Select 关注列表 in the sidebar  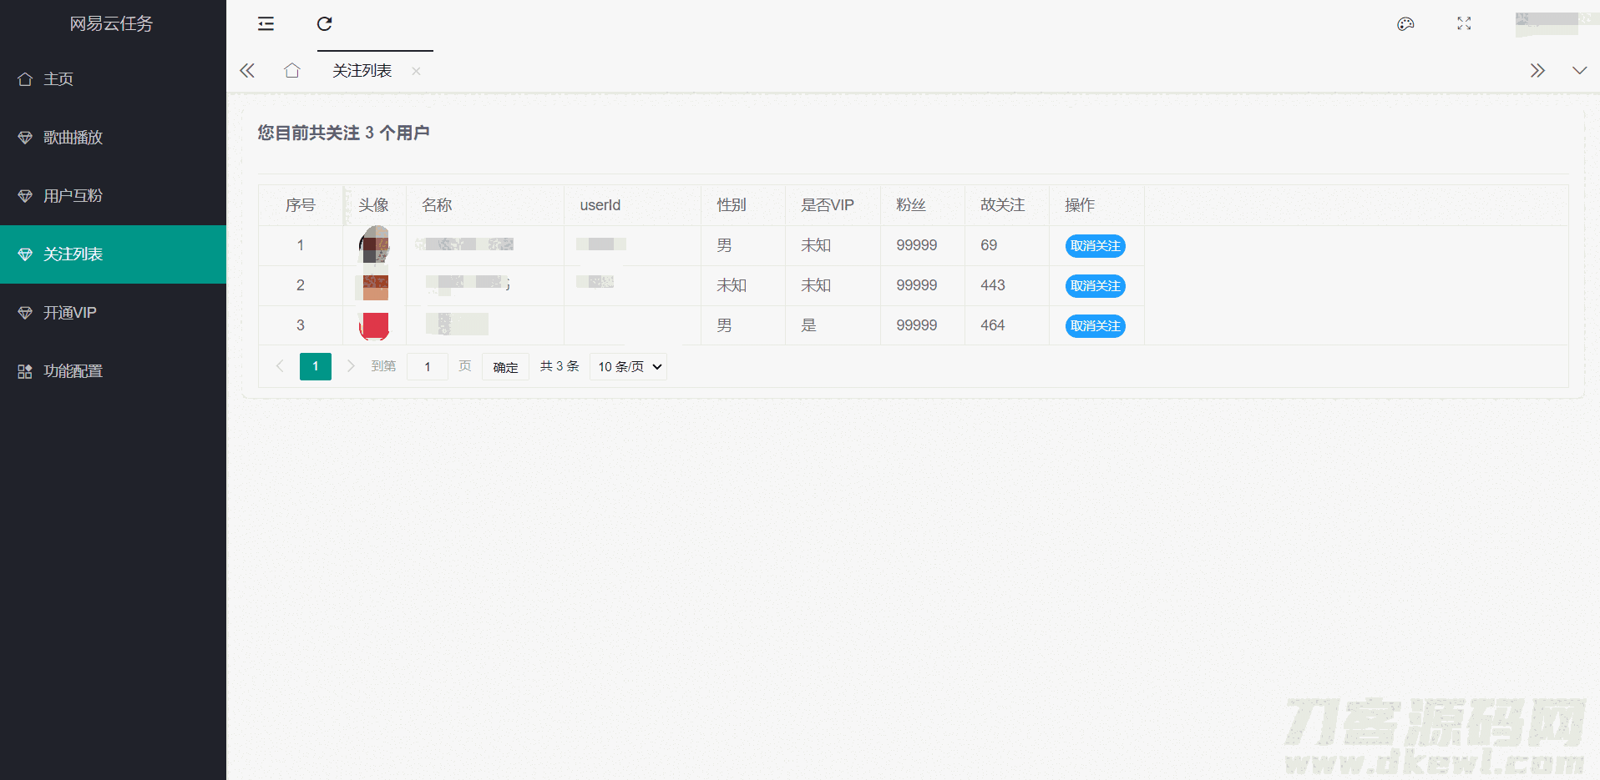113,254
